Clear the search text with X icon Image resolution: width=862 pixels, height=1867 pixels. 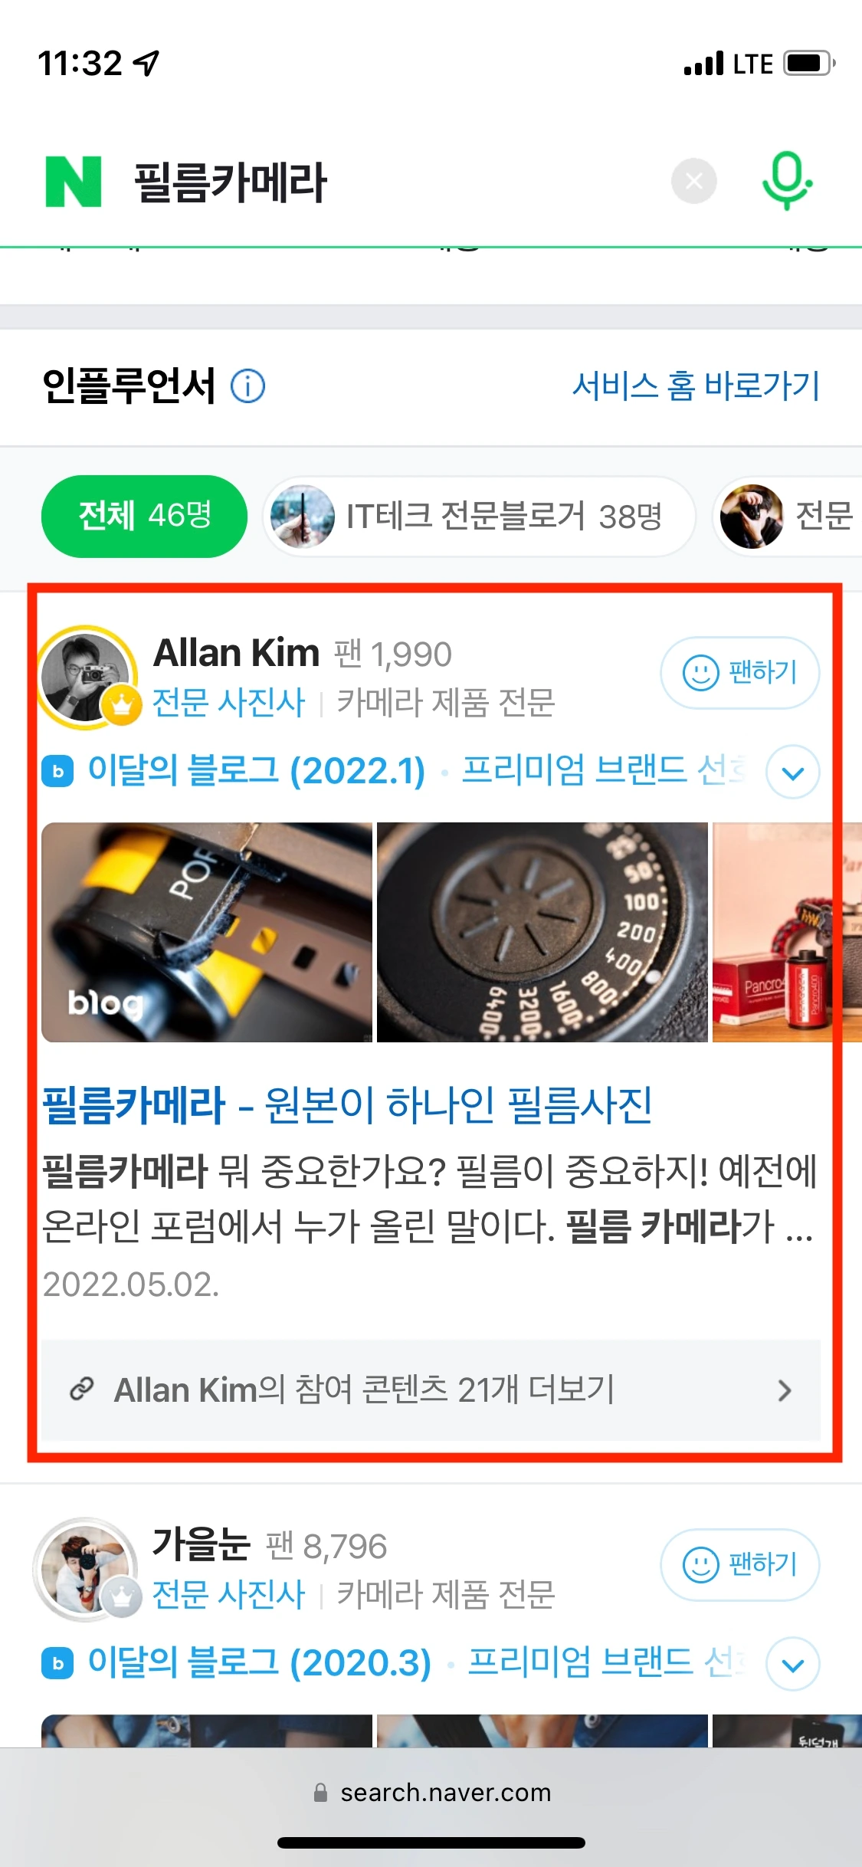pyautogui.click(x=693, y=182)
